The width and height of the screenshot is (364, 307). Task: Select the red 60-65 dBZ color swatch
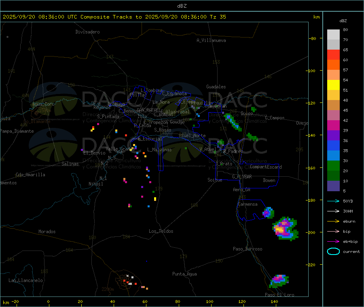tap(333, 54)
